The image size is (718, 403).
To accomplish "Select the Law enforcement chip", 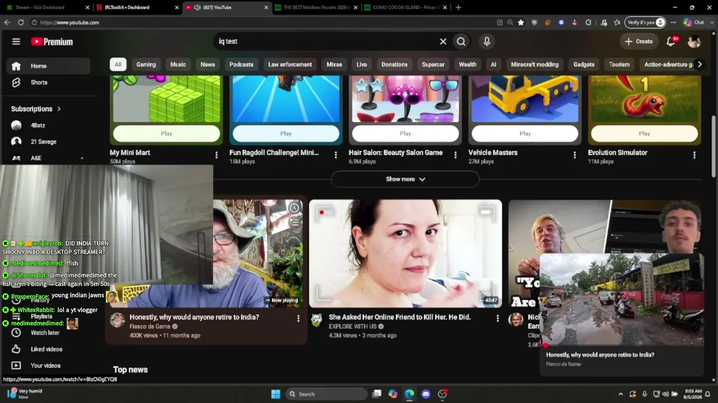I will [290, 64].
